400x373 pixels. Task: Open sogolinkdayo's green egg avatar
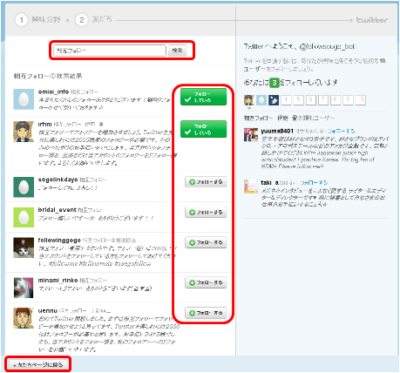(24, 187)
